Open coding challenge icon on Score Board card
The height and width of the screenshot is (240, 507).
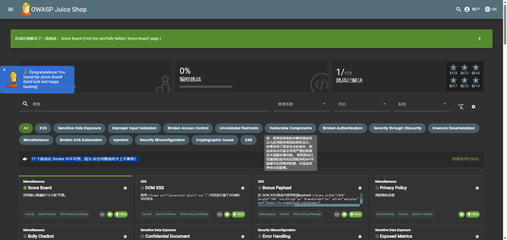pos(102,214)
